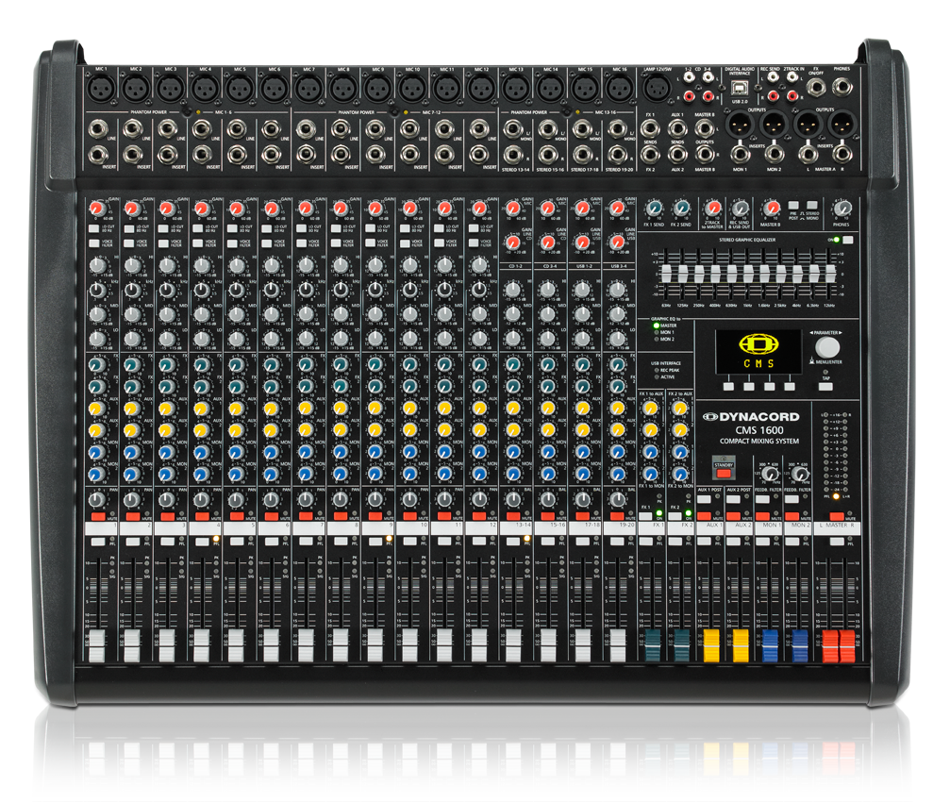This screenshot has width=950, height=802.
Task: Click the channel 1 red GAIN knob
Action: [x=96, y=207]
